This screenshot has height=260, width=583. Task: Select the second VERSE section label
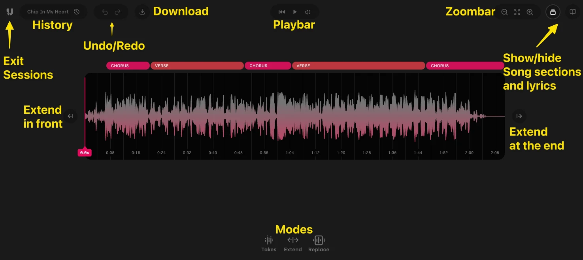coord(358,66)
